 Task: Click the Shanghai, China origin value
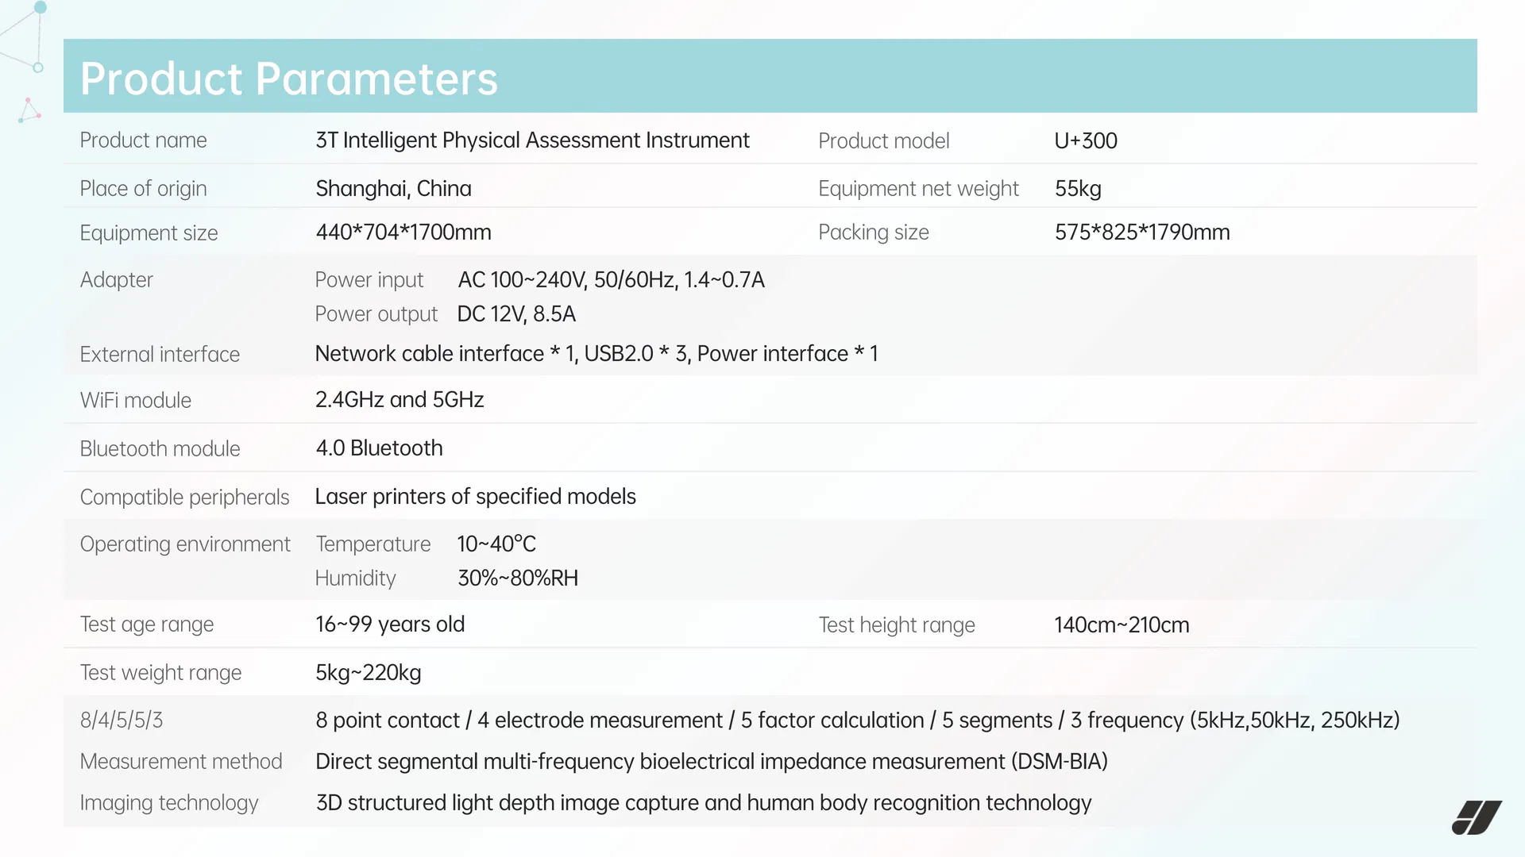(x=393, y=189)
